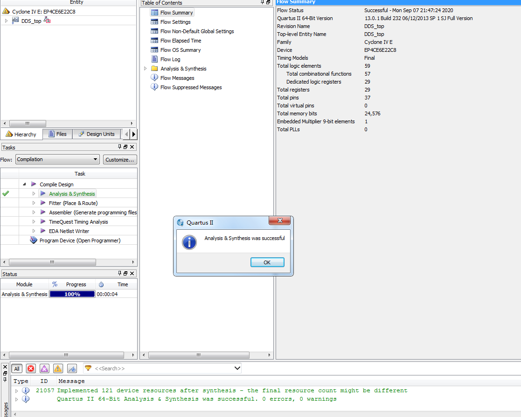Toggle the error messages filter
The image size is (521, 417).
31,368
